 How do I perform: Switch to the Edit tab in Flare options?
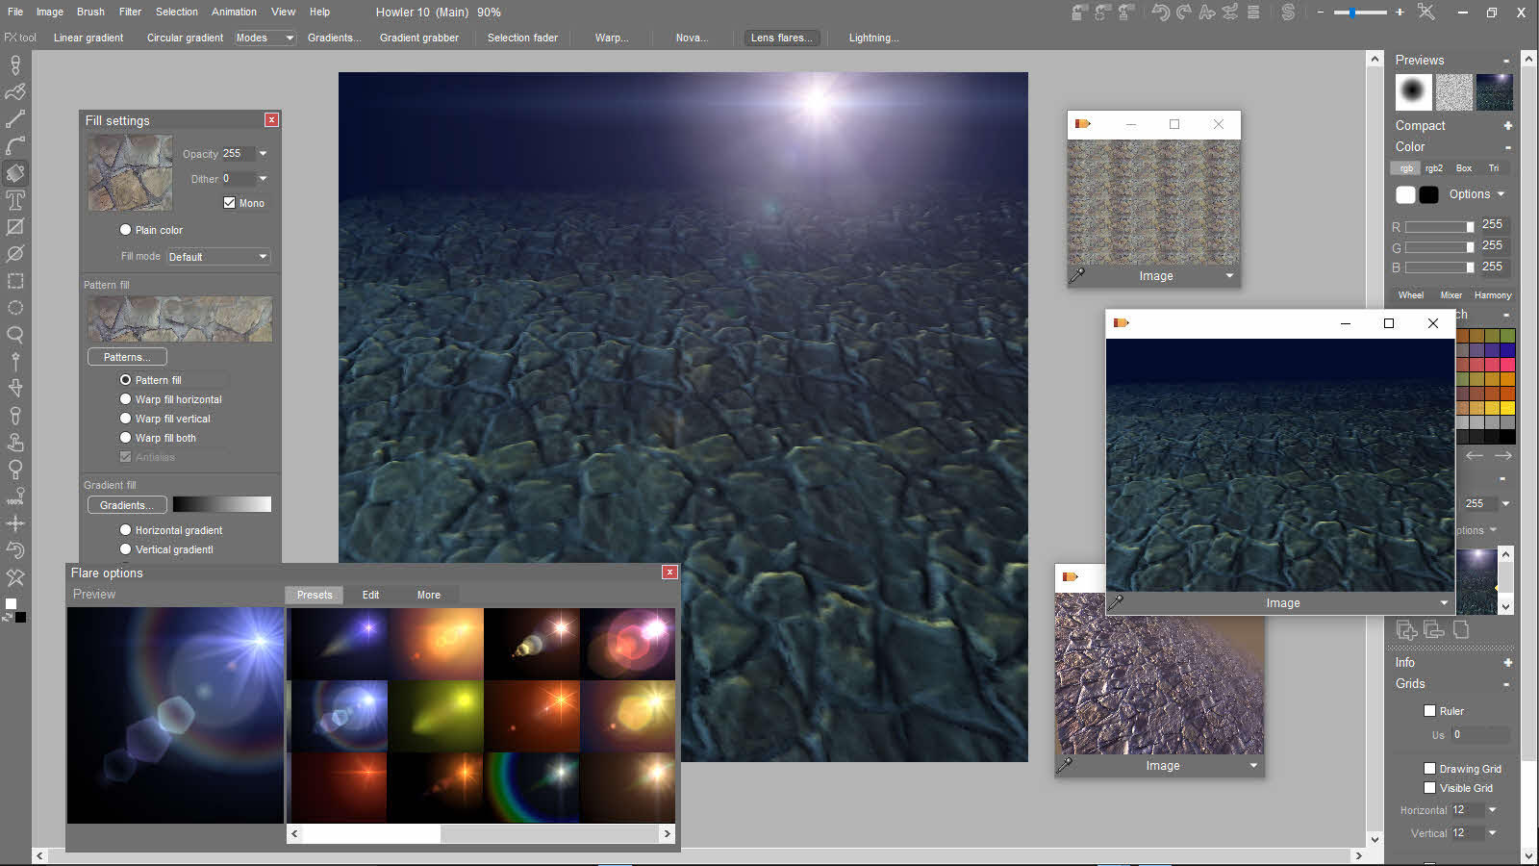(x=369, y=595)
